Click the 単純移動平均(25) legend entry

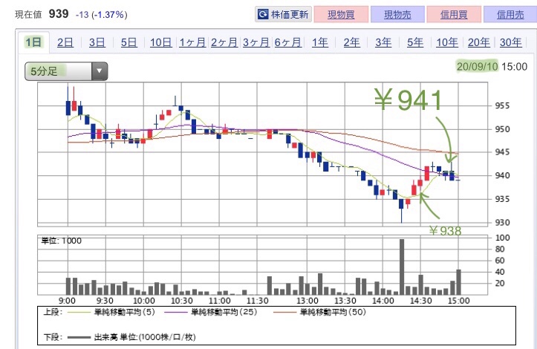coord(211,312)
